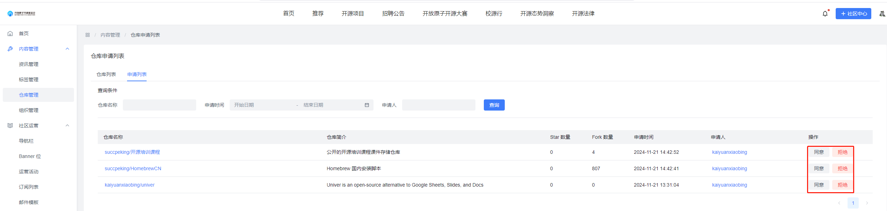
Task: Open 校源行 in top navigation
Action: (494, 14)
